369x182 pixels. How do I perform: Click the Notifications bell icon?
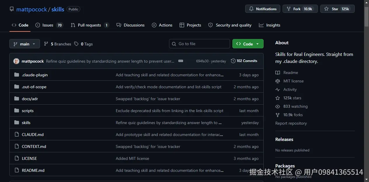coord(251,9)
